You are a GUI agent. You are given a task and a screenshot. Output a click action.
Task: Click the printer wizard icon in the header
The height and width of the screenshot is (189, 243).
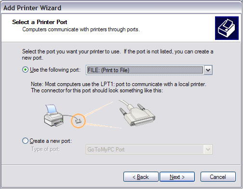(x=227, y=28)
